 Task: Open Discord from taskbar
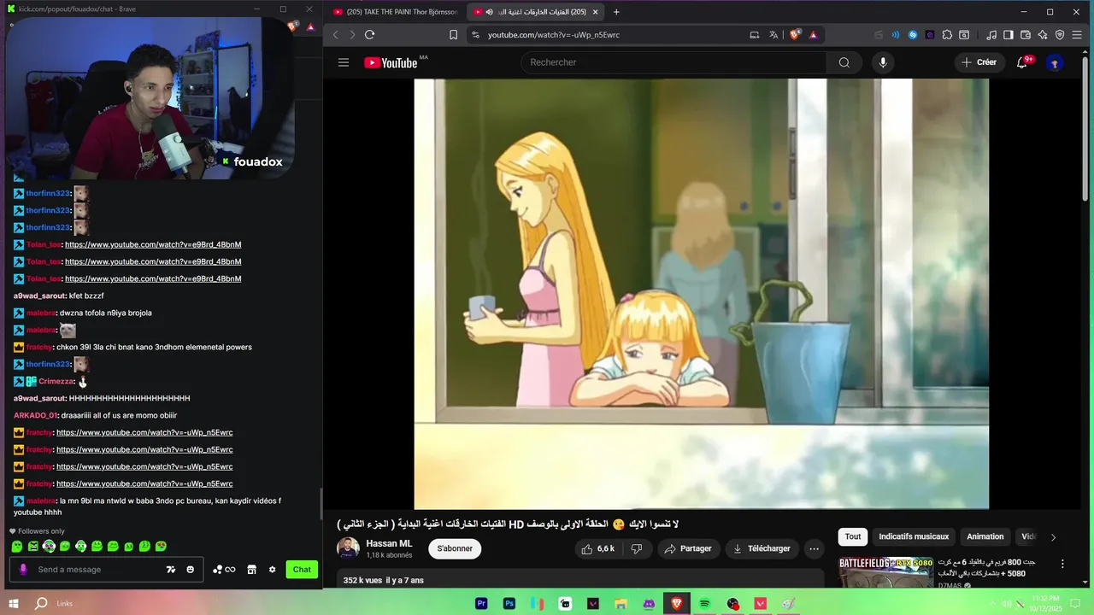click(650, 603)
